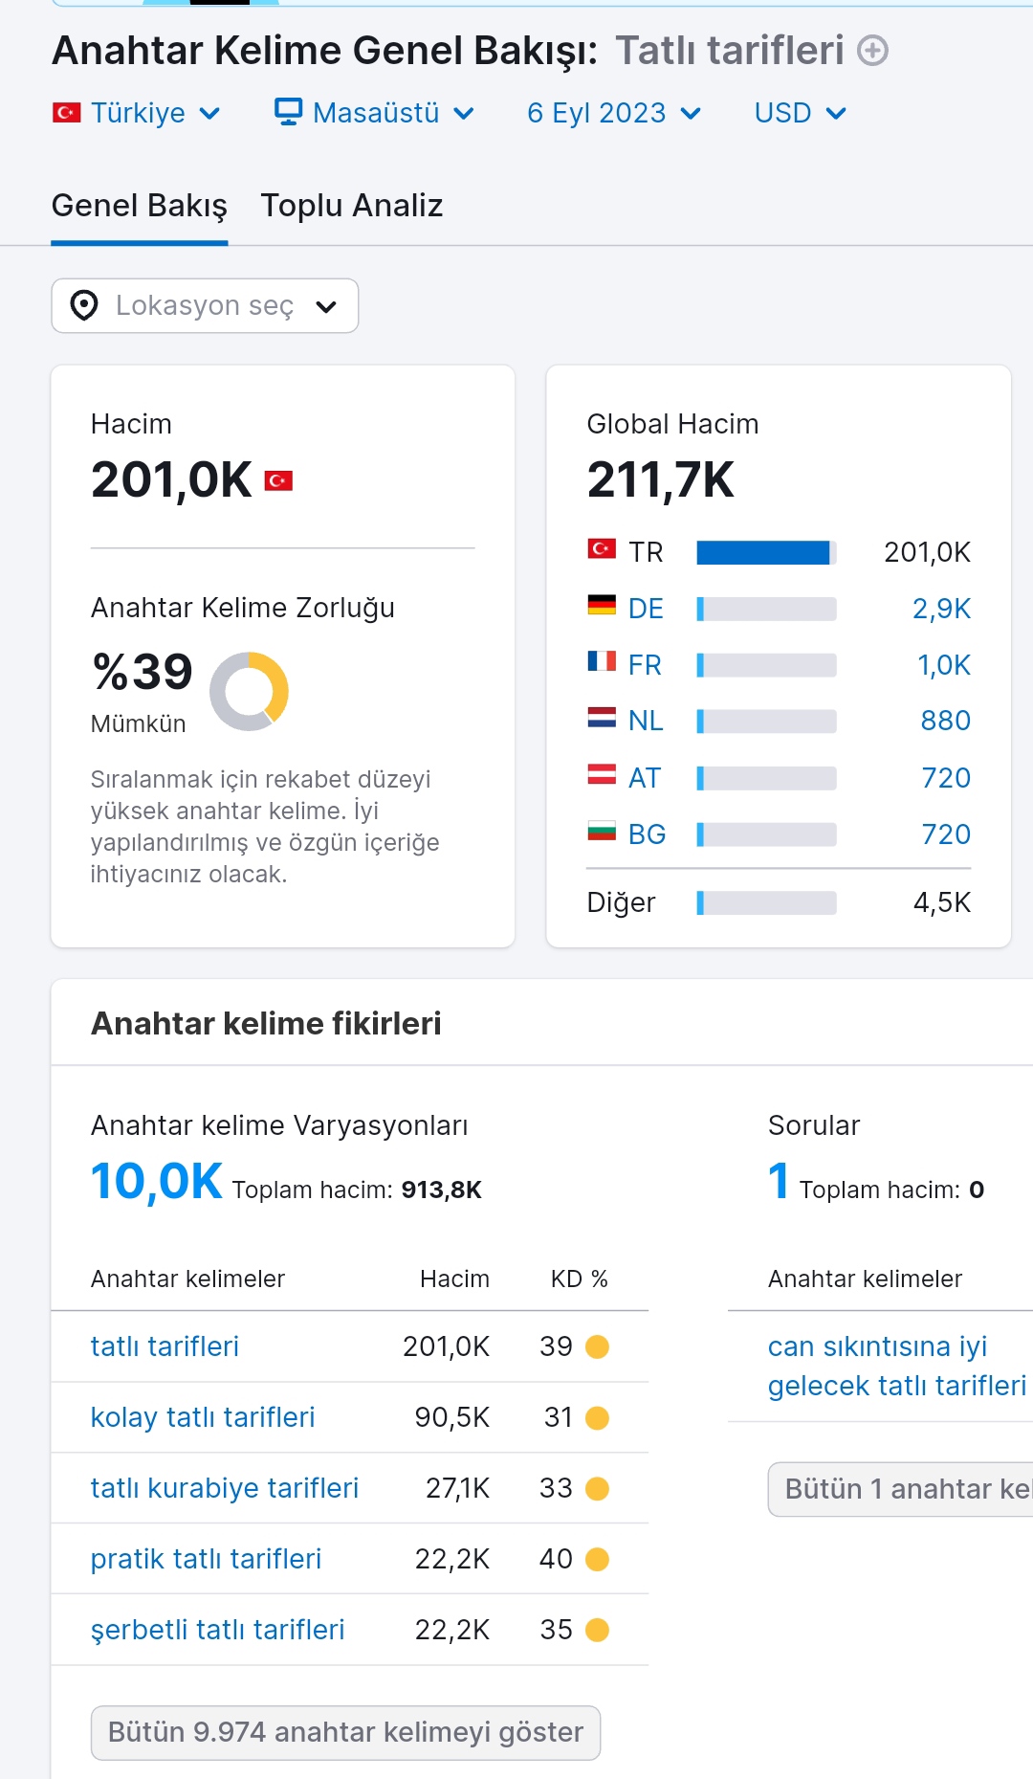1033x1779 pixels.
Task: Click the 10,0K keyword variations count
Action: tap(157, 1181)
